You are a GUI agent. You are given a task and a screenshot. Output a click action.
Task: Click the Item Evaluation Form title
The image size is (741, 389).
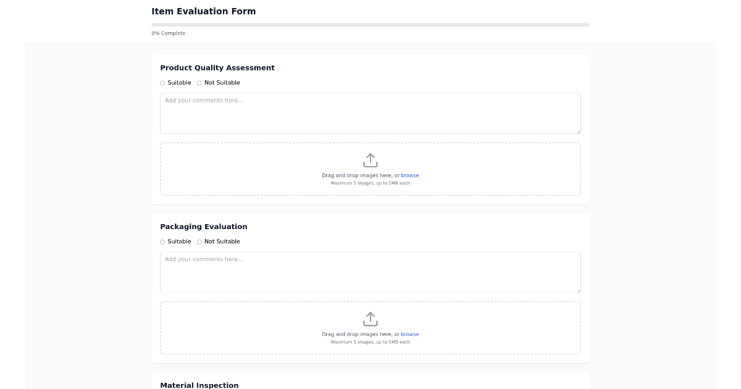point(203,11)
